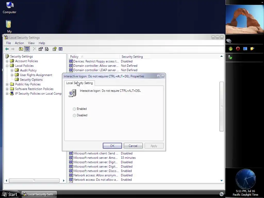264x198 pixels.
Task: Click the policy list scroll-down arrow
Action: tap(221, 180)
